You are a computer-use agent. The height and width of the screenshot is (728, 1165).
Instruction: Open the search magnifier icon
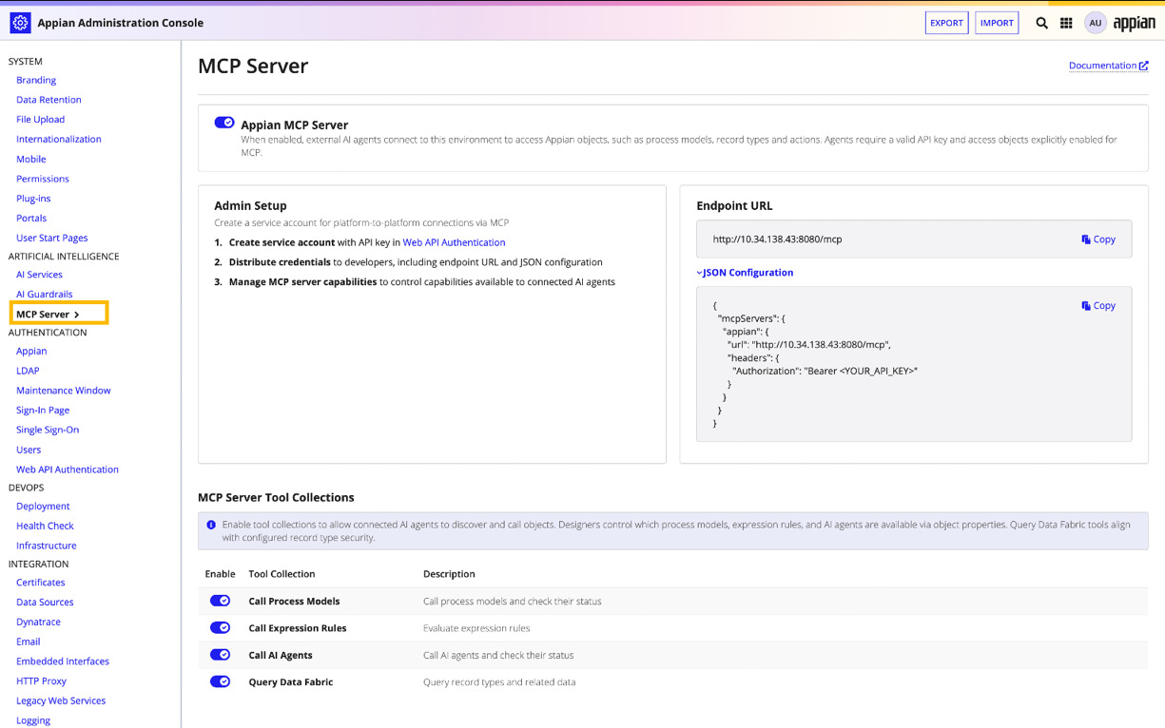click(1041, 23)
